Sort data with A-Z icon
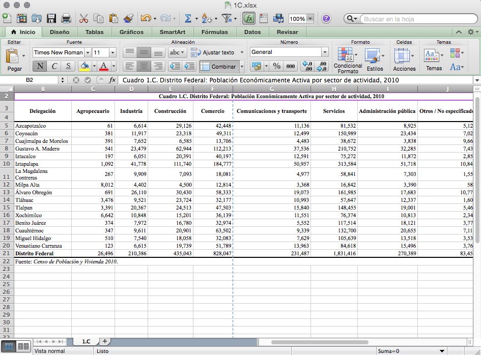The image size is (481, 355). [x=207, y=18]
